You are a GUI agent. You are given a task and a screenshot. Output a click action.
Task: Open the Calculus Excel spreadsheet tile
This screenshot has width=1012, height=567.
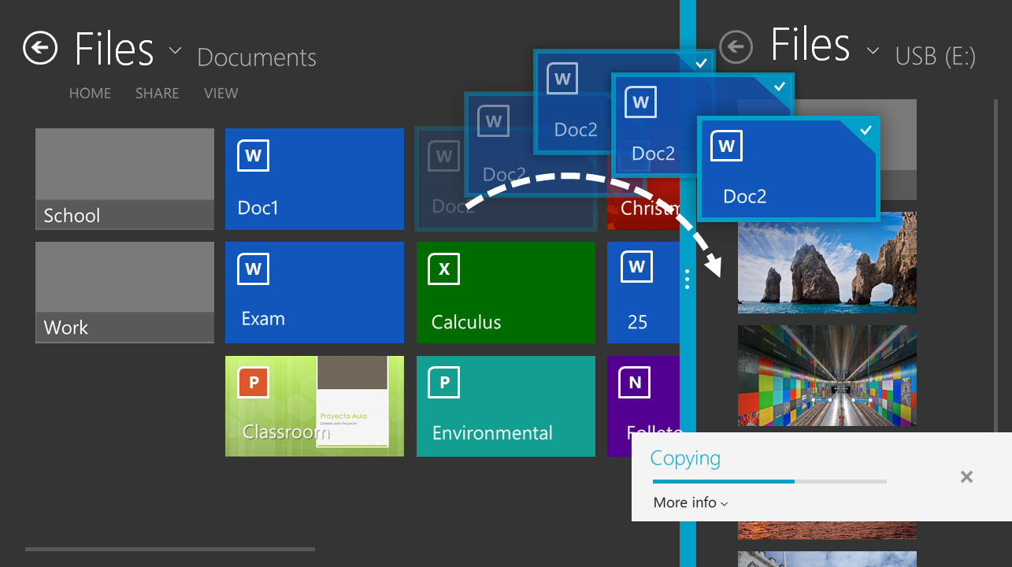click(506, 293)
